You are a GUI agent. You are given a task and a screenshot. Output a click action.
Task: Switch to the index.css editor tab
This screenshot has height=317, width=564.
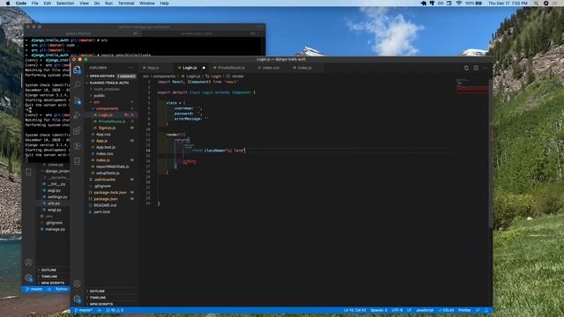coord(271,68)
